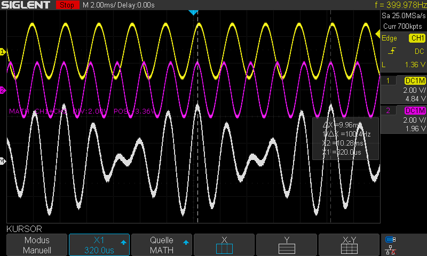427x256 pixels.
Task: Click the cursor readout ΔX=9.96ms
Action: [x=342, y=125]
